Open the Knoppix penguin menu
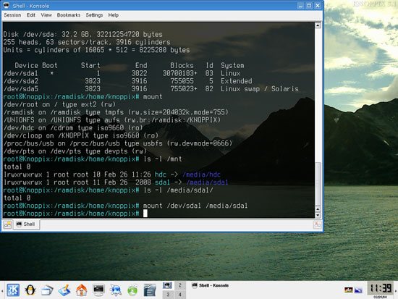 point(30,290)
